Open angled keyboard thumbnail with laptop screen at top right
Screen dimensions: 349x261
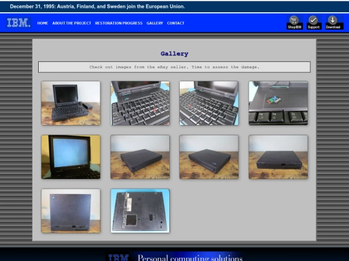(x=209, y=103)
